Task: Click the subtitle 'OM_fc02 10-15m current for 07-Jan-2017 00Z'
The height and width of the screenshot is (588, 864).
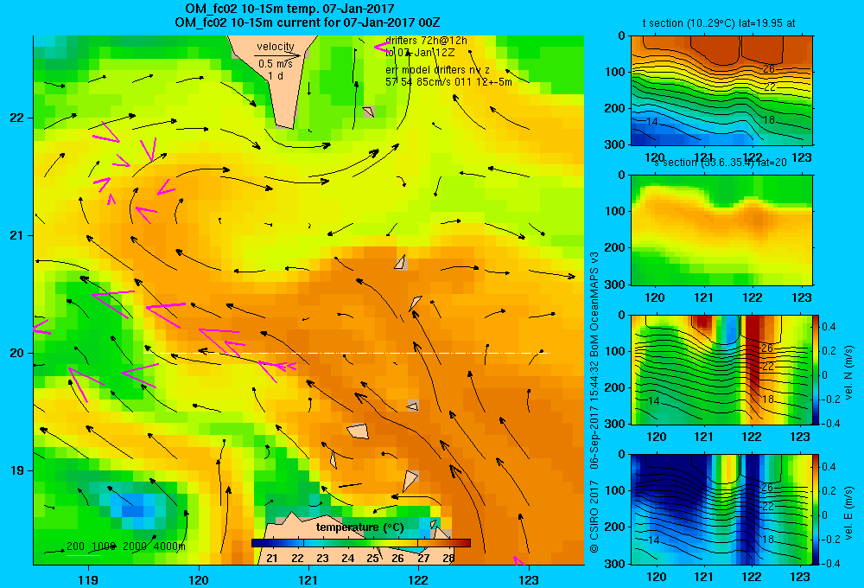Action: (308, 22)
